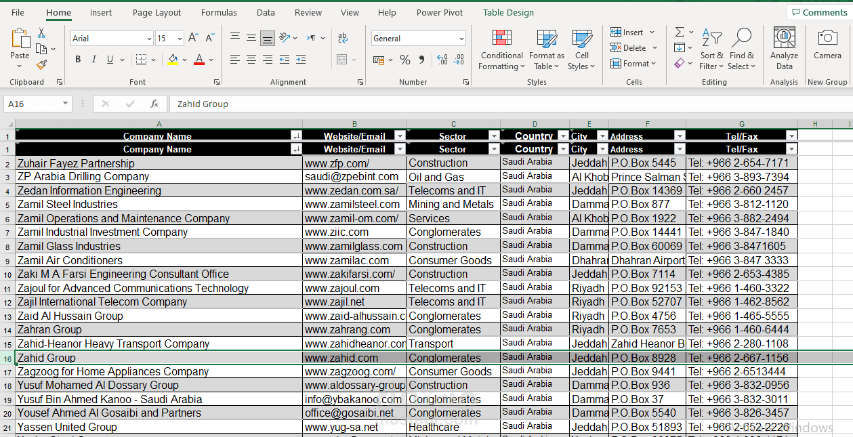Screen dimensions: 853x437
Task: Align text right in cell
Action: click(268, 60)
